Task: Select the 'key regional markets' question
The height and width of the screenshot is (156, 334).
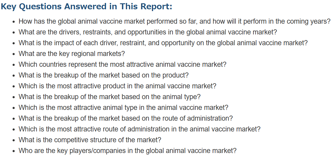Action: point(72,54)
